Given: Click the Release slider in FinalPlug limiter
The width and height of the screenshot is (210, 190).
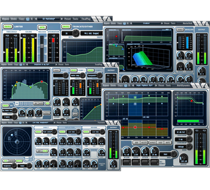Looking at the screenshot, I should pos(42,46).
